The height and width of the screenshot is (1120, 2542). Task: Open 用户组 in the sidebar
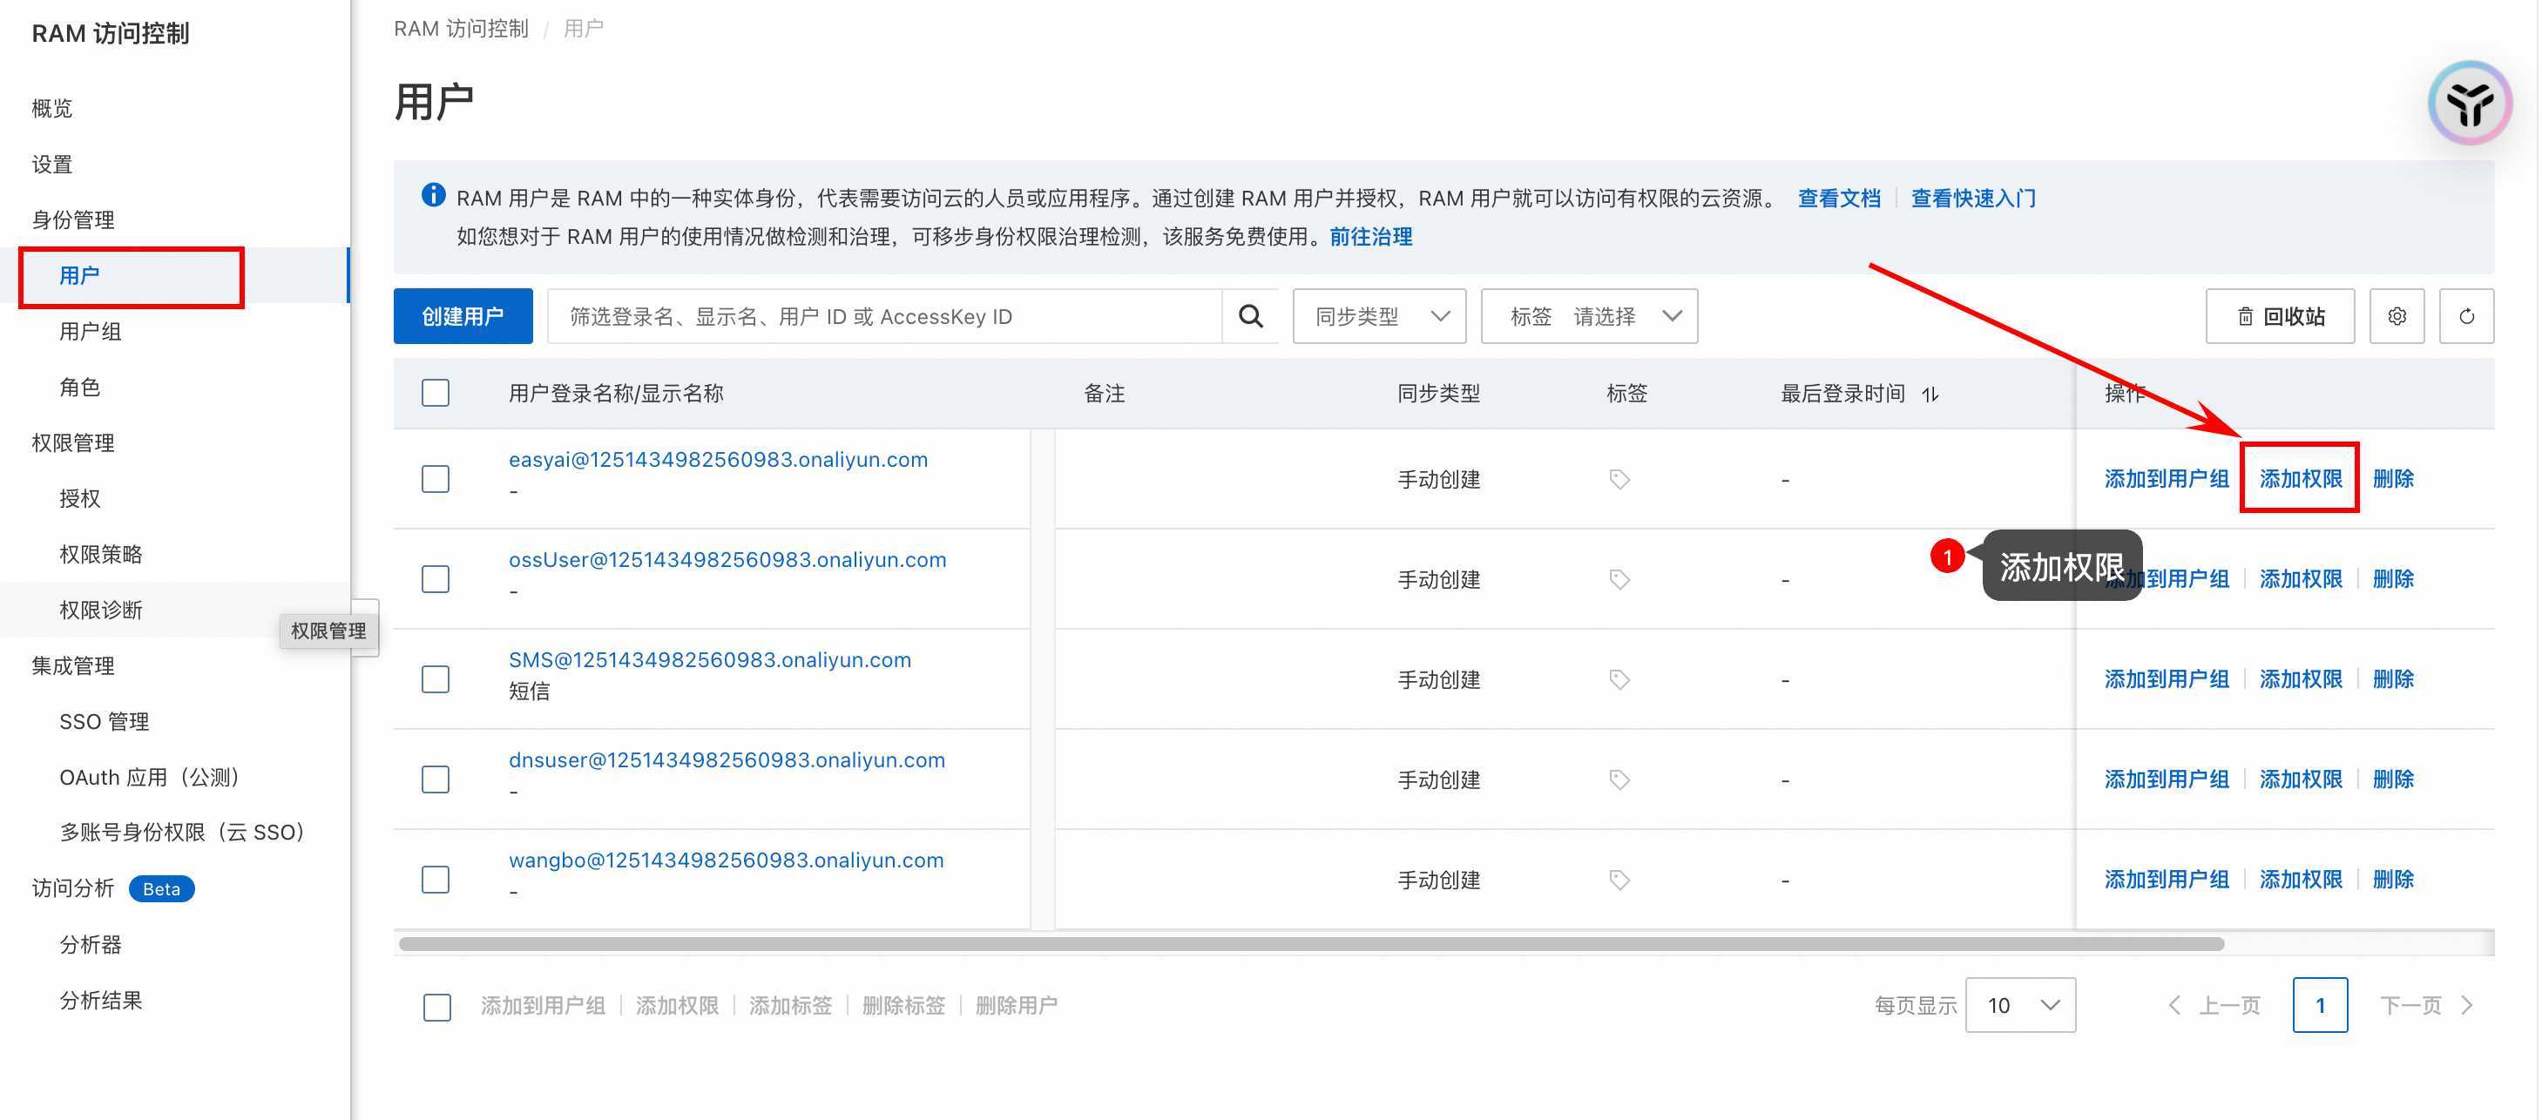90,331
